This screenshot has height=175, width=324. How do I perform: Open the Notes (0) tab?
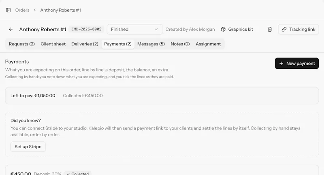tap(180, 44)
